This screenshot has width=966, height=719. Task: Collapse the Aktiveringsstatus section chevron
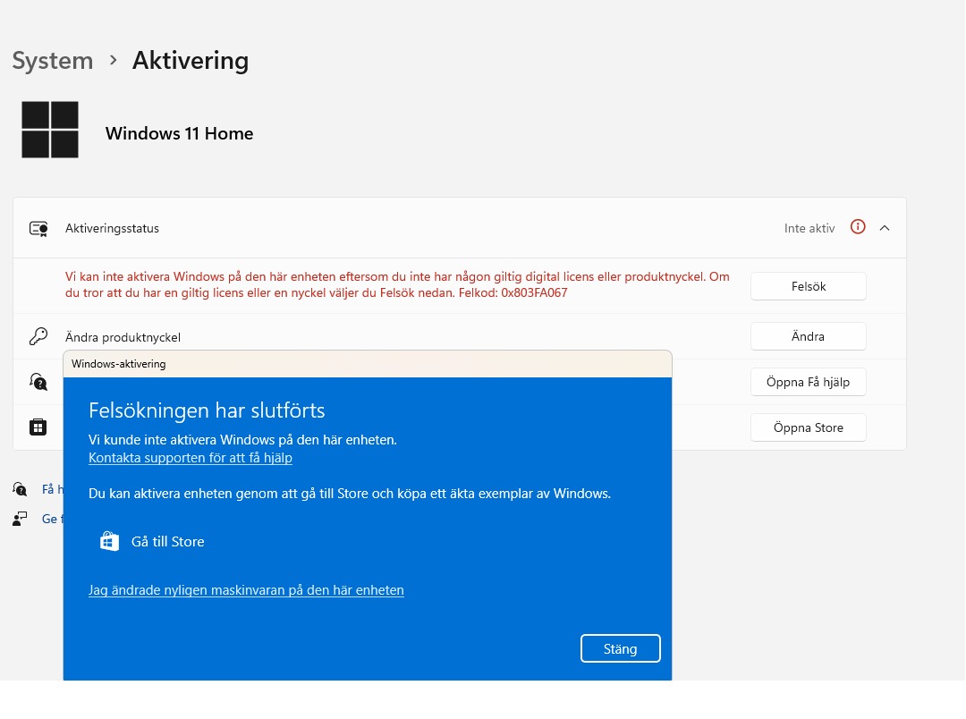(x=885, y=228)
